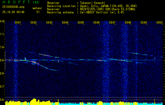The image size is (165, 105).
Task: Click the 0844 time marker
Action: pos(65,23)
